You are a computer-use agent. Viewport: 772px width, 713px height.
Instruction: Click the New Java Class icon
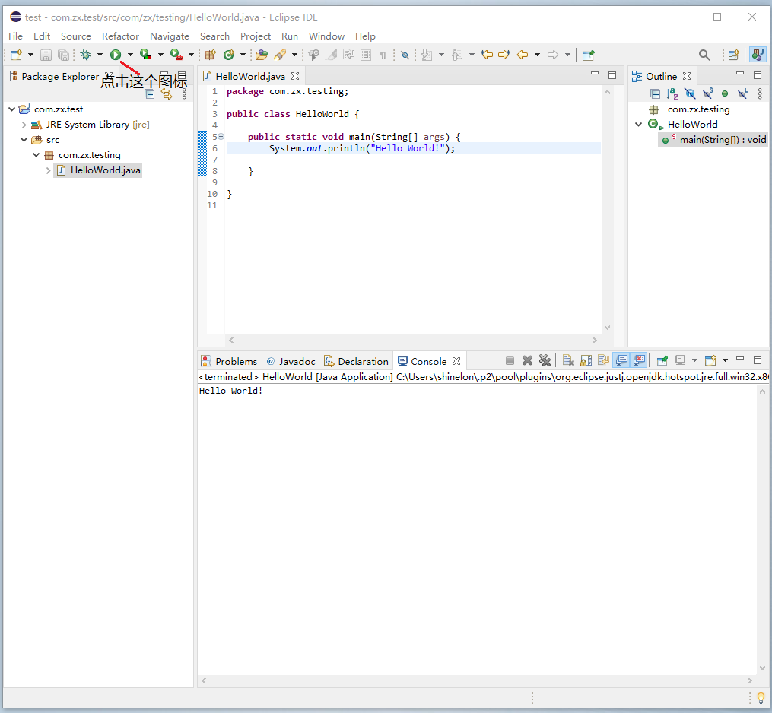228,55
